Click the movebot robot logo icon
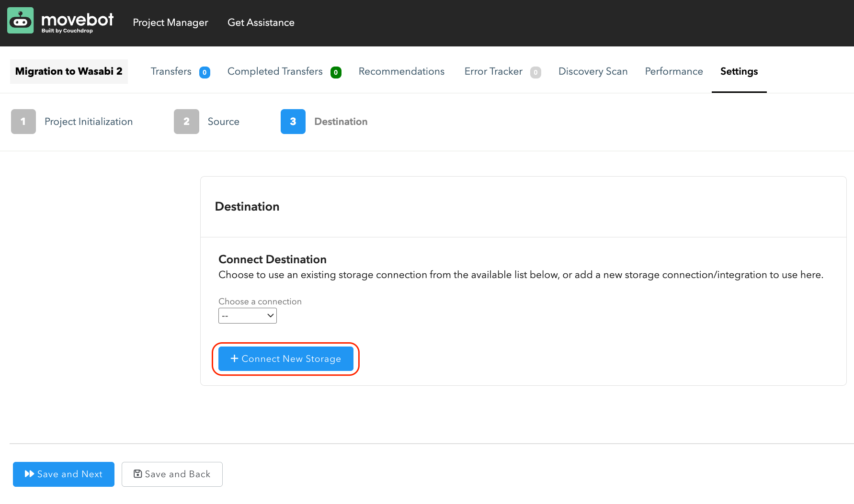Image resolution: width=854 pixels, height=504 pixels. pyautogui.click(x=21, y=20)
